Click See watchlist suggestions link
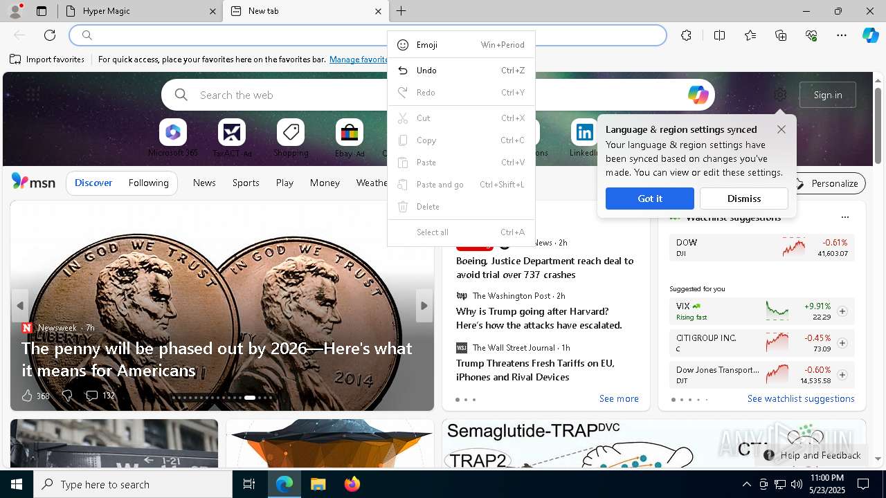886x498 pixels. click(x=801, y=398)
